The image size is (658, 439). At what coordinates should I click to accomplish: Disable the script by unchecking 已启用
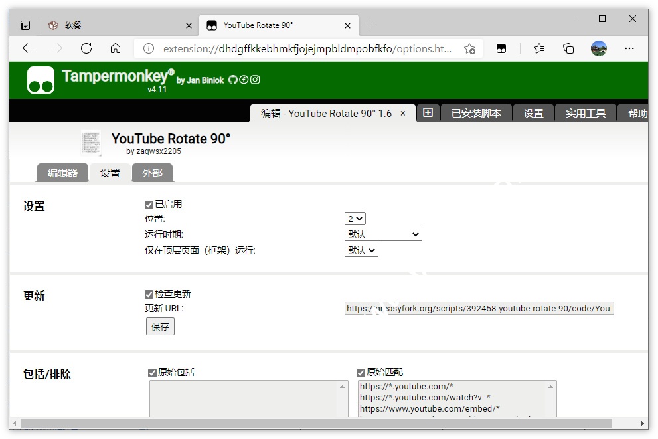point(149,204)
